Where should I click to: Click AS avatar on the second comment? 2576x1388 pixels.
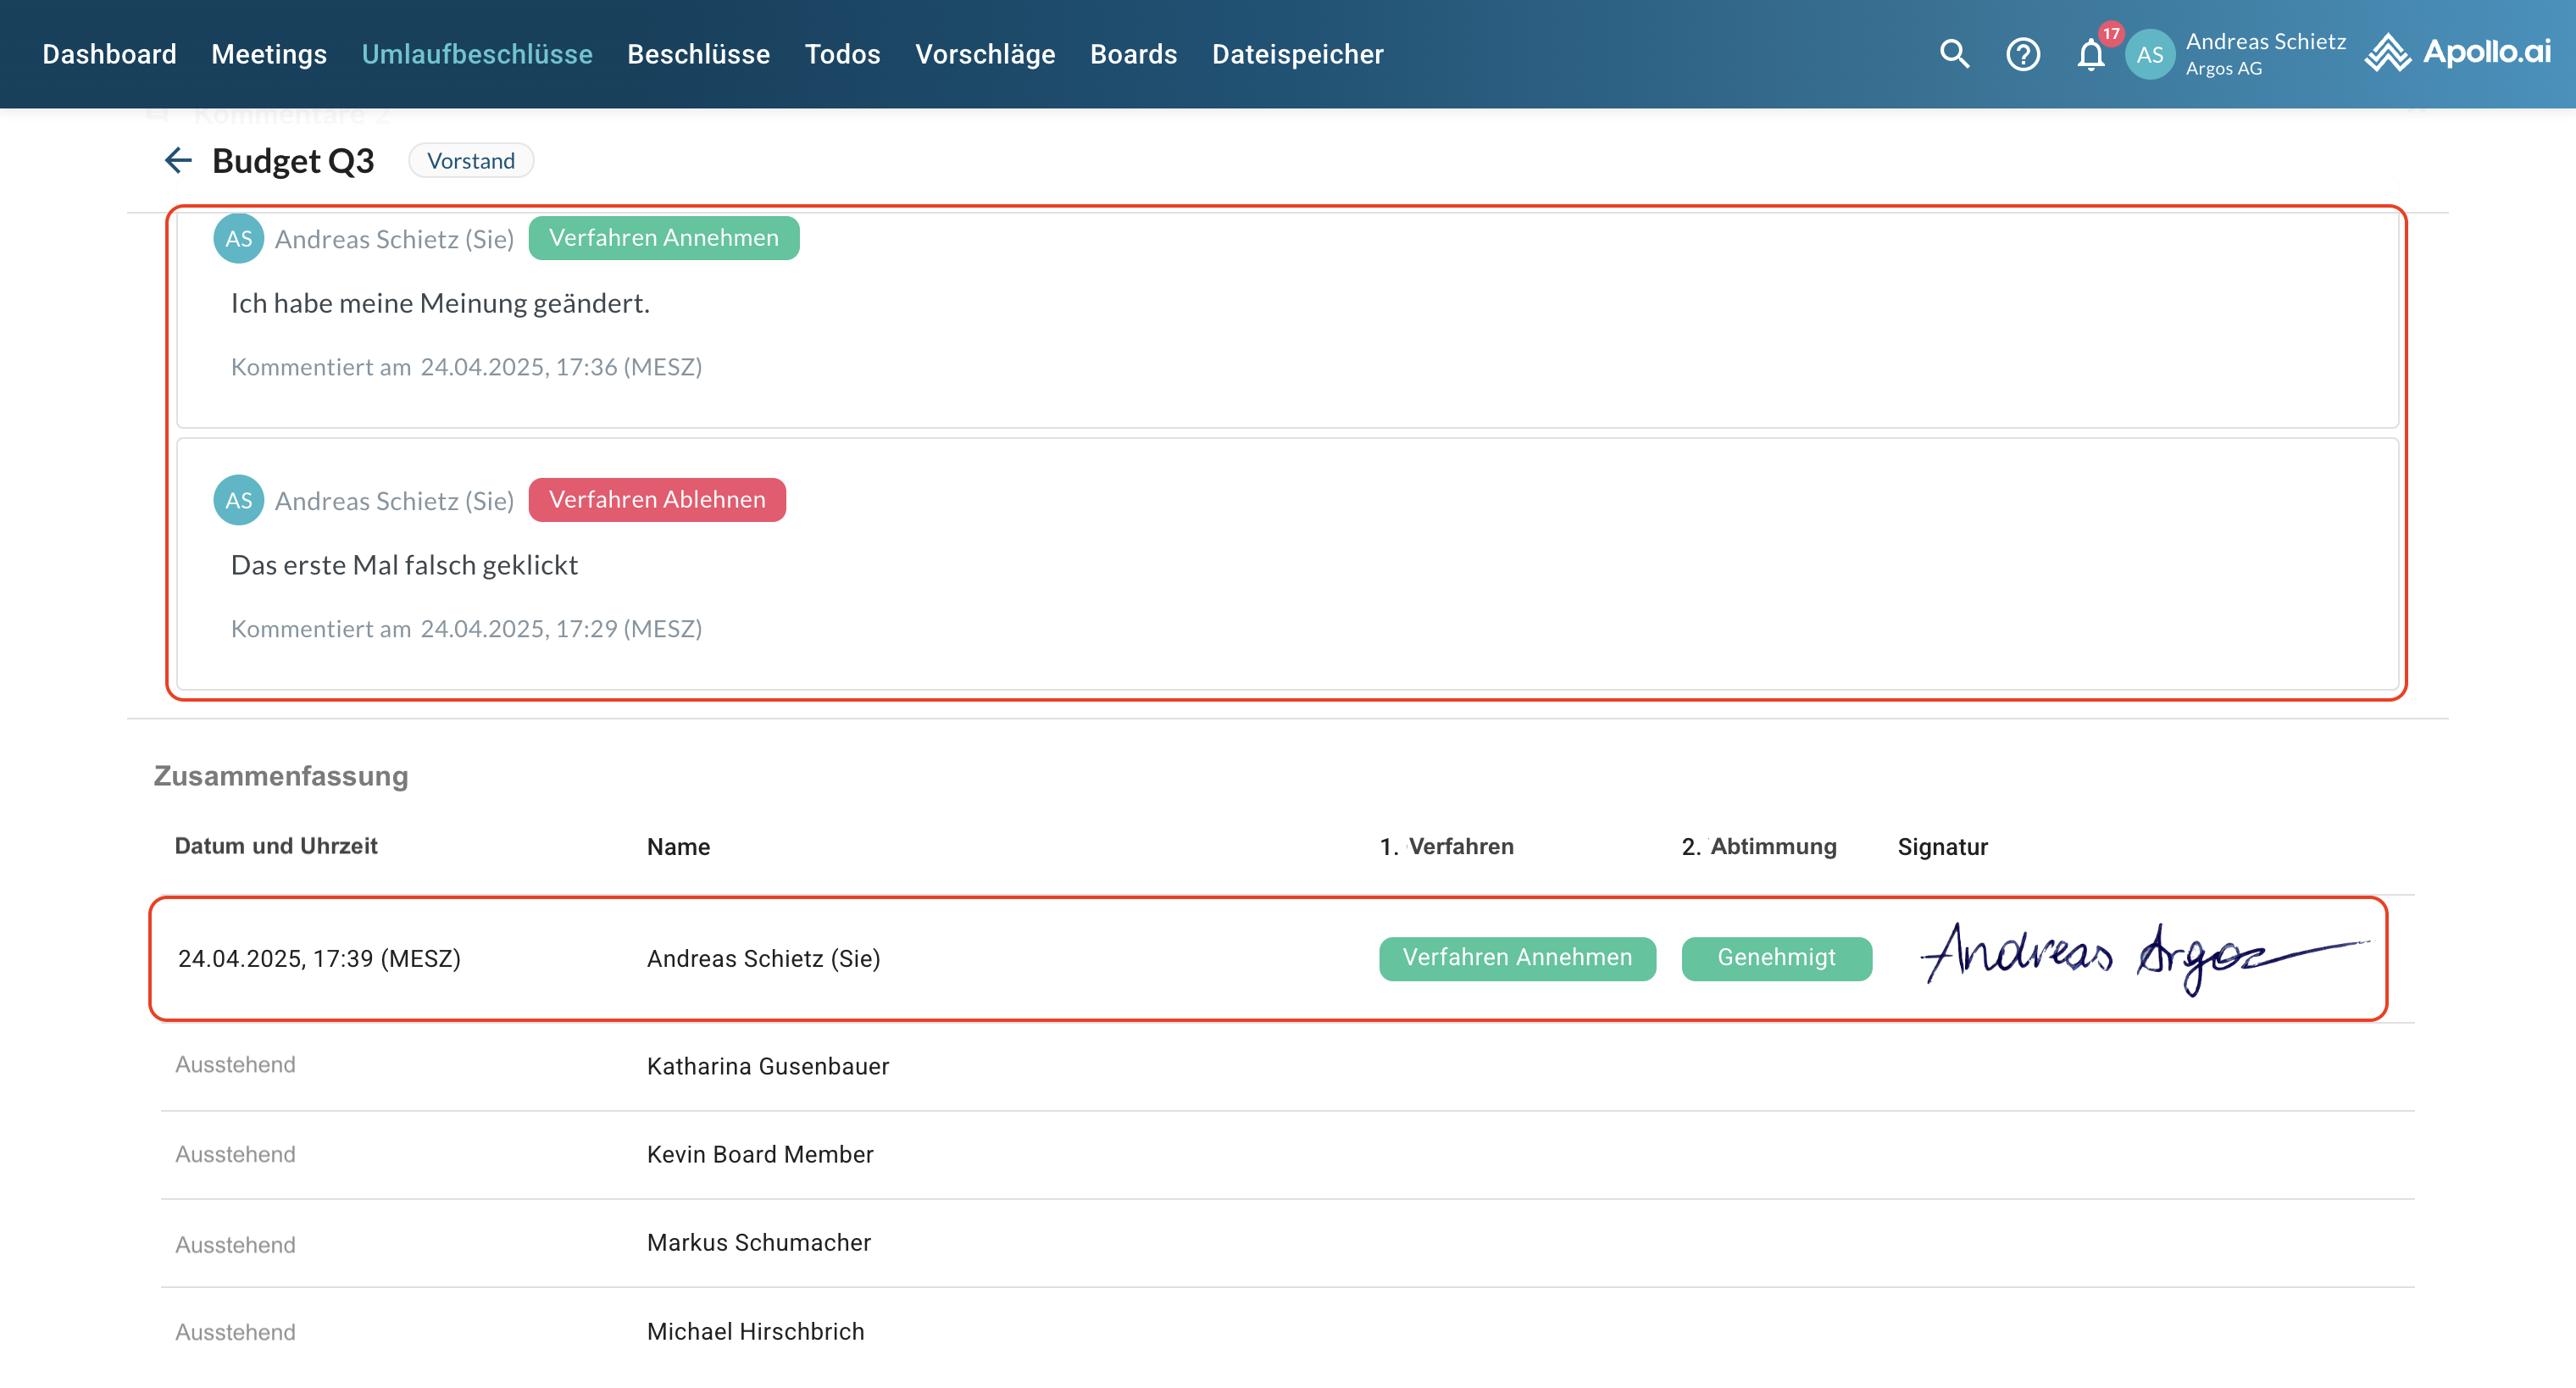point(238,500)
